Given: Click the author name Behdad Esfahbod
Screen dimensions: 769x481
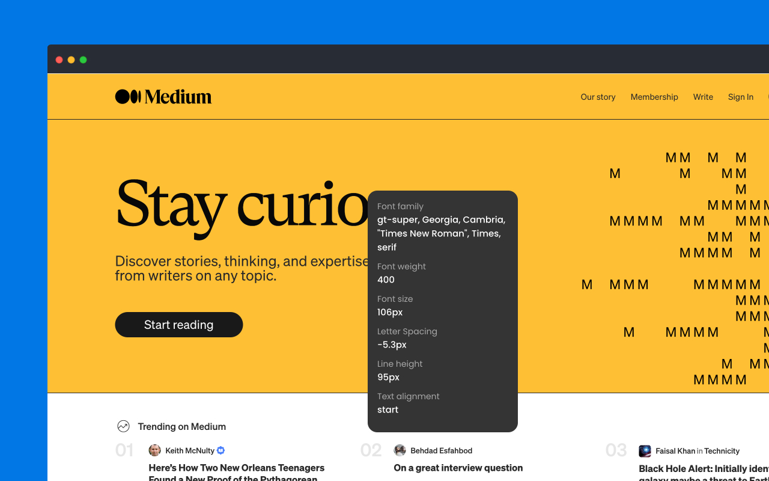Looking at the screenshot, I should click(x=440, y=450).
